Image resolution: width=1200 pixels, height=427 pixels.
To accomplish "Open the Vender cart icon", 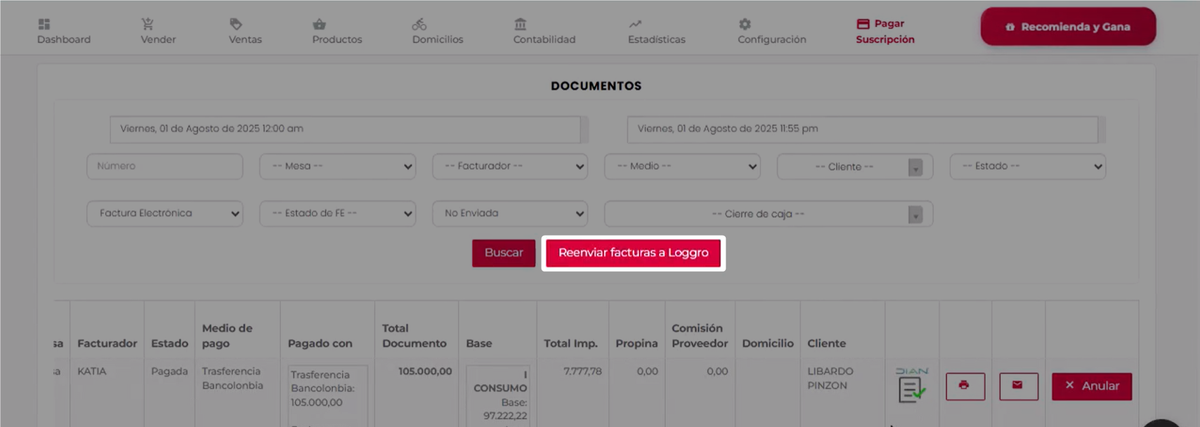I will (x=147, y=24).
